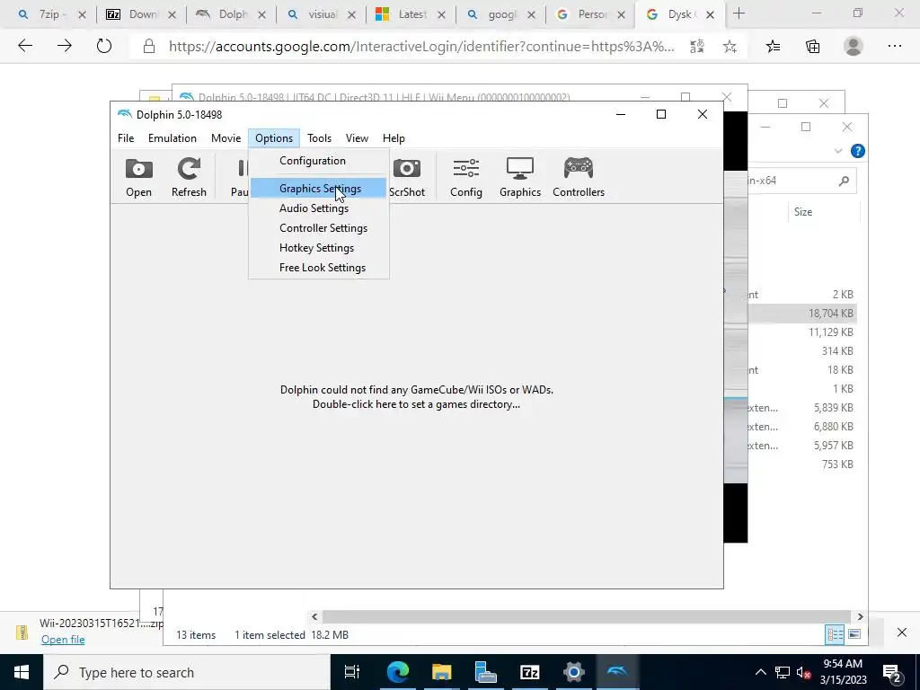Switch to the 7zip browser tab
The width and height of the screenshot is (920, 690).
click(x=50, y=14)
